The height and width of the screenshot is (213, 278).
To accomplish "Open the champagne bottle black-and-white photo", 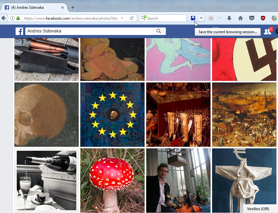I will [47, 181].
